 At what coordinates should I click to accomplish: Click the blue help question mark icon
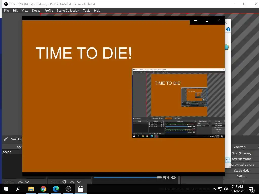tap(228, 29)
